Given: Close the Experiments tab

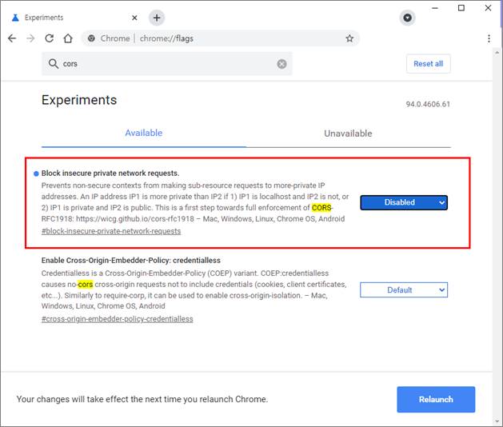Looking at the screenshot, I should (x=134, y=18).
